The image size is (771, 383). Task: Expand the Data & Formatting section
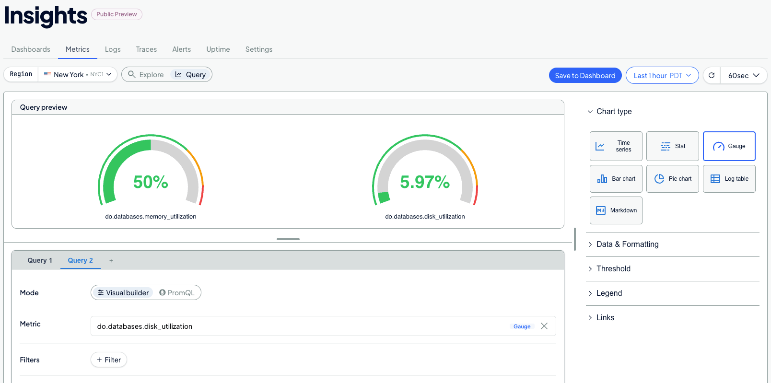coord(623,244)
